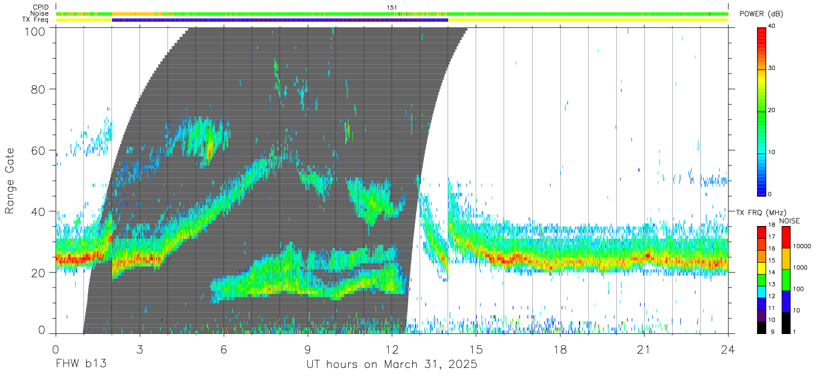Click the 10000 noise legend label

(x=802, y=246)
